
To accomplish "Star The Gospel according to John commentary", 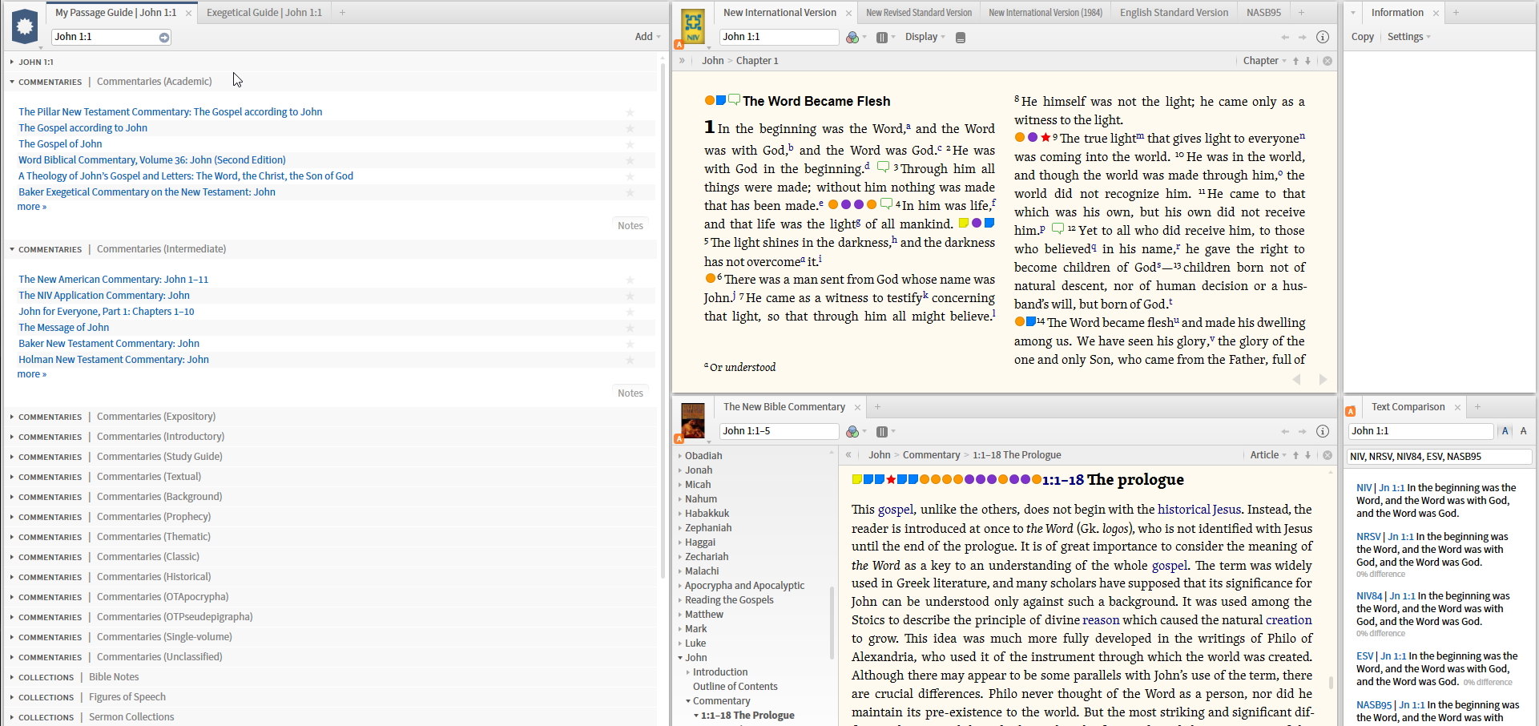I will pos(630,129).
